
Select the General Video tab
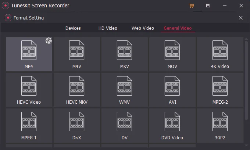click(x=178, y=28)
